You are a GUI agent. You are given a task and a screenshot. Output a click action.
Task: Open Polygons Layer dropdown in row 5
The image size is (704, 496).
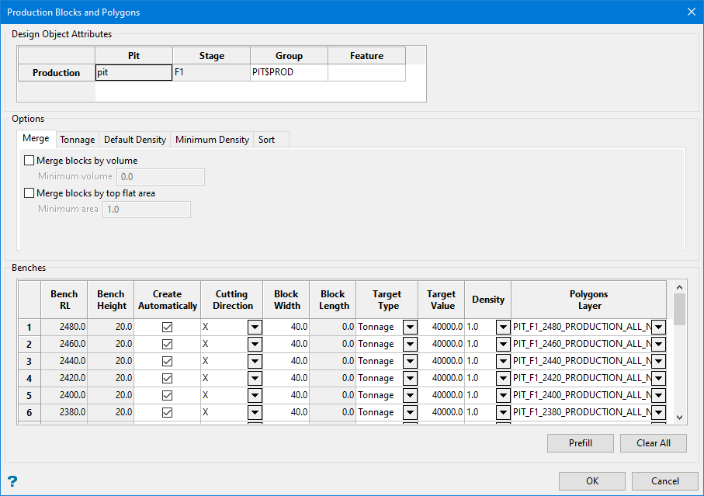coord(658,395)
